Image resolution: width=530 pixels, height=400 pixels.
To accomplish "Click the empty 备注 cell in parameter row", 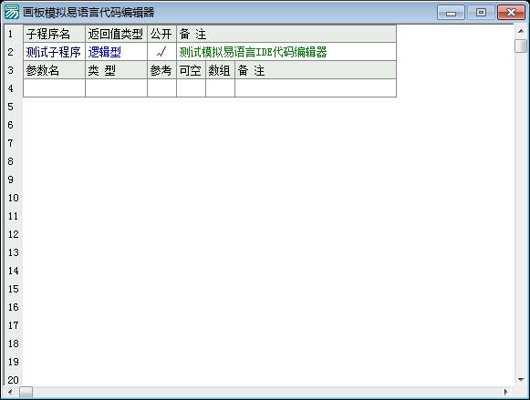I will coord(316,88).
